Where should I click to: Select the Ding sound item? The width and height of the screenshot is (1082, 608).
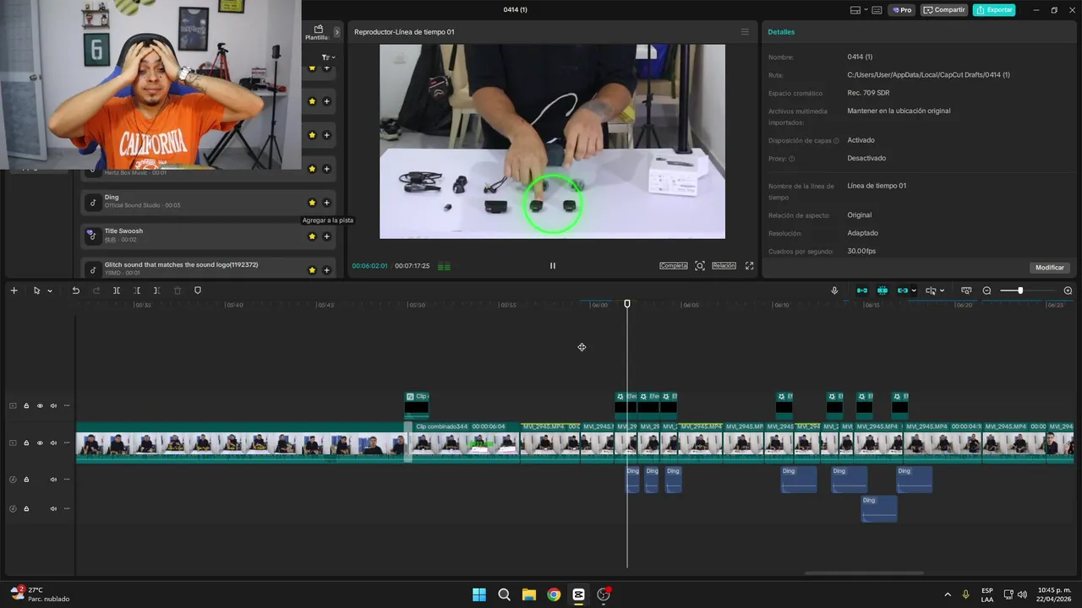(209, 202)
